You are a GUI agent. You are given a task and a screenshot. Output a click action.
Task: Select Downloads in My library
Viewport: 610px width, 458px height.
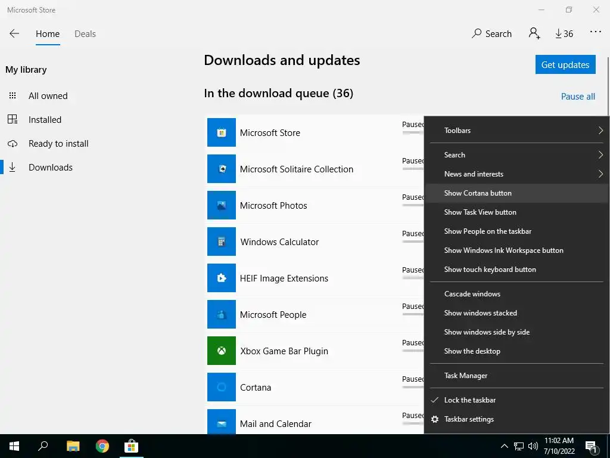click(x=51, y=168)
